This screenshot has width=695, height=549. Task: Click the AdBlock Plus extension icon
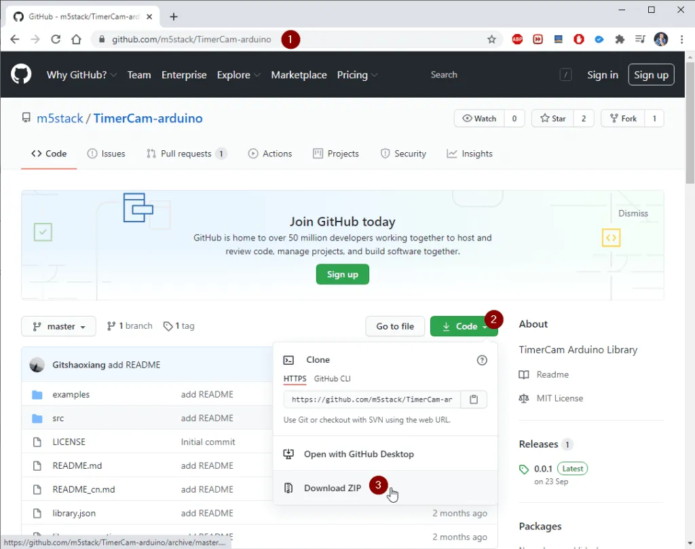pos(517,39)
